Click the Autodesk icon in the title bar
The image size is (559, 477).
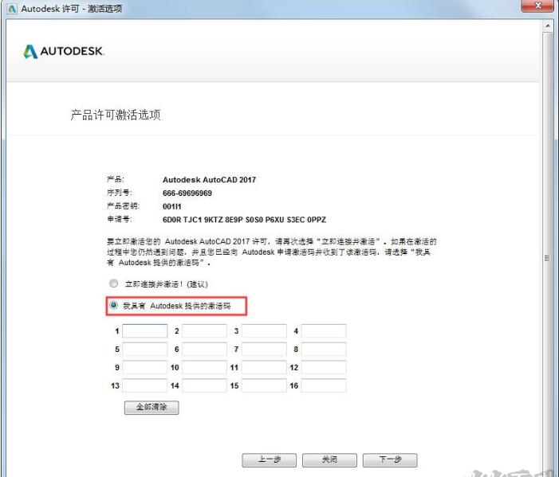[x=12, y=9]
